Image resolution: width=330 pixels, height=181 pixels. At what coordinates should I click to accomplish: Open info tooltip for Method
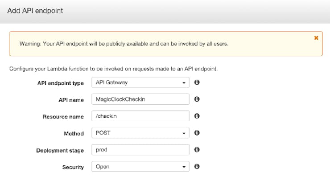[x=197, y=133]
